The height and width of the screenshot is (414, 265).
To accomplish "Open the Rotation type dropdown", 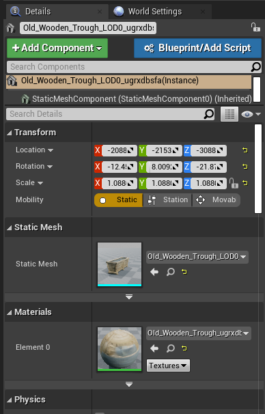I will pos(50,167).
